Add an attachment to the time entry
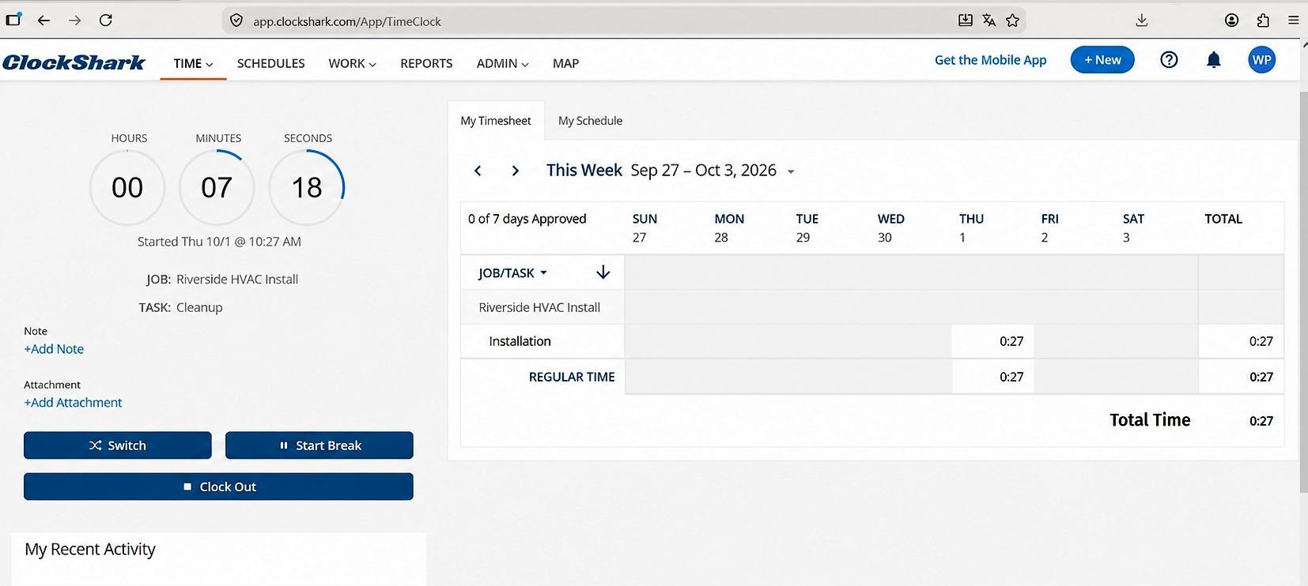The height and width of the screenshot is (586, 1308). tap(73, 403)
